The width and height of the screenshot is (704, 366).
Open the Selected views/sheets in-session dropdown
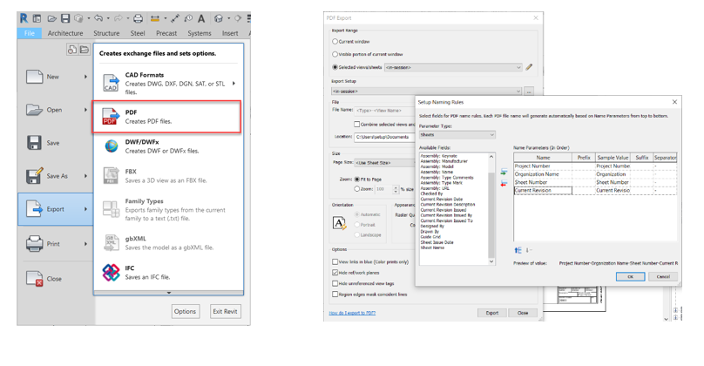click(x=453, y=67)
